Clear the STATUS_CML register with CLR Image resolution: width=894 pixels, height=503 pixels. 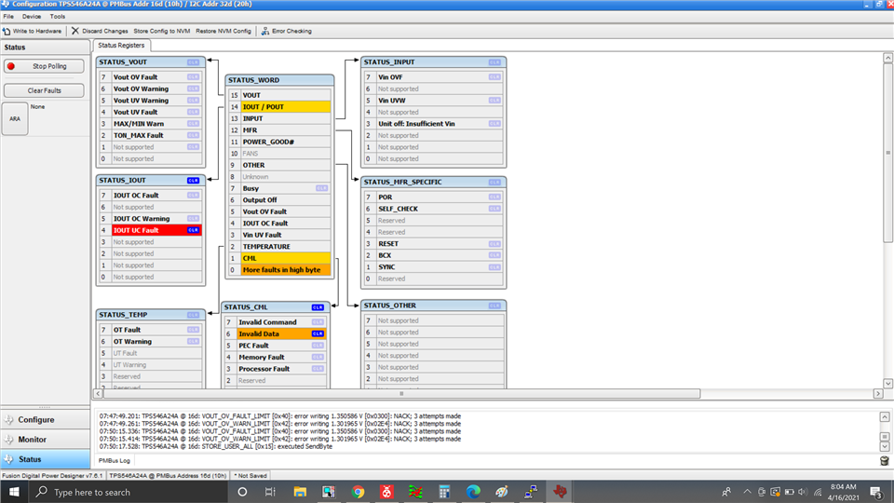coord(318,307)
